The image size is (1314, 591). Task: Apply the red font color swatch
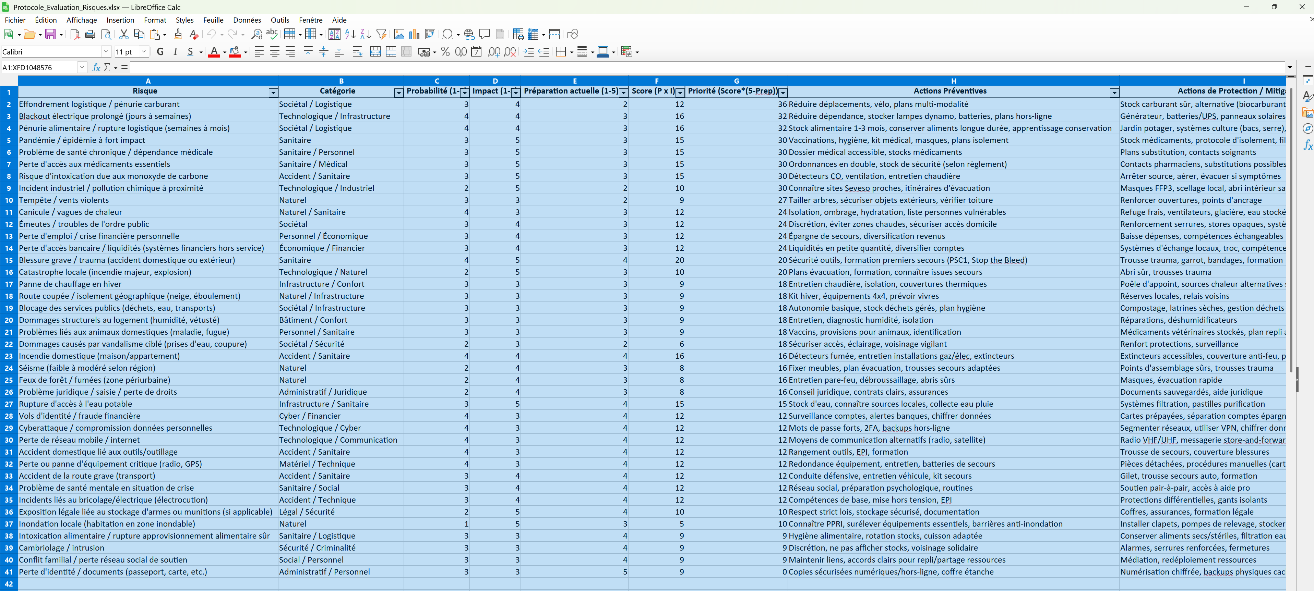pyautogui.click(x=214, y=51)
